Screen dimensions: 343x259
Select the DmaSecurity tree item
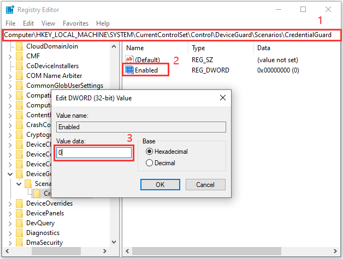(44, 243)
